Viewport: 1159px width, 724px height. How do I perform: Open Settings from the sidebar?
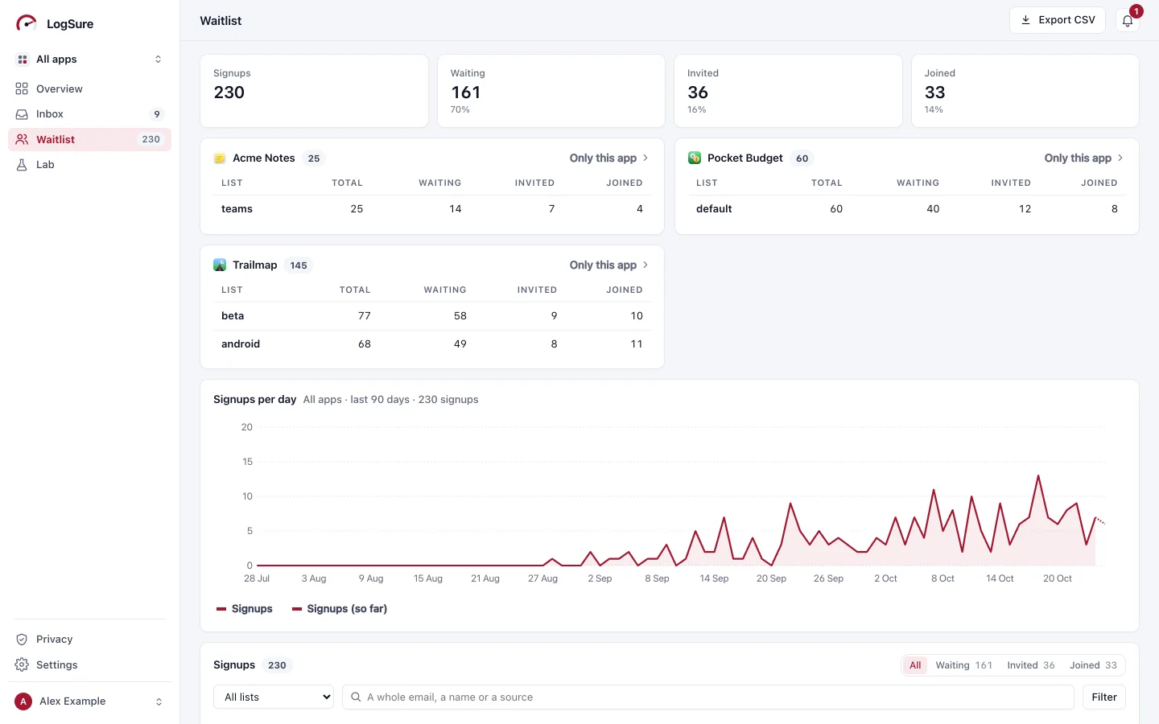tap(89, 665)
